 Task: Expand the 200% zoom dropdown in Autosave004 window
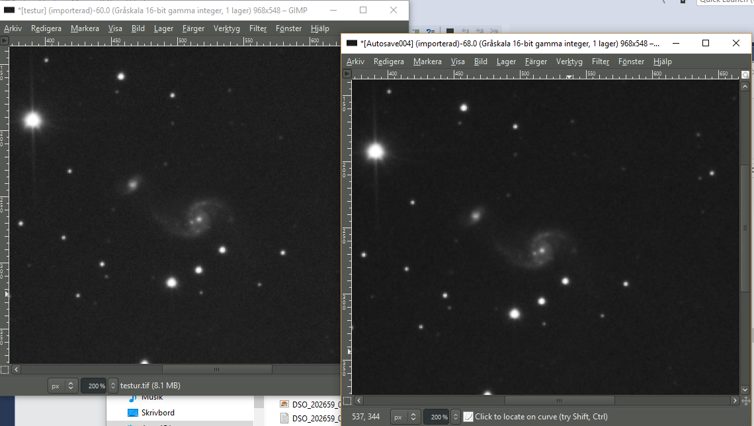tap(456, 417)
